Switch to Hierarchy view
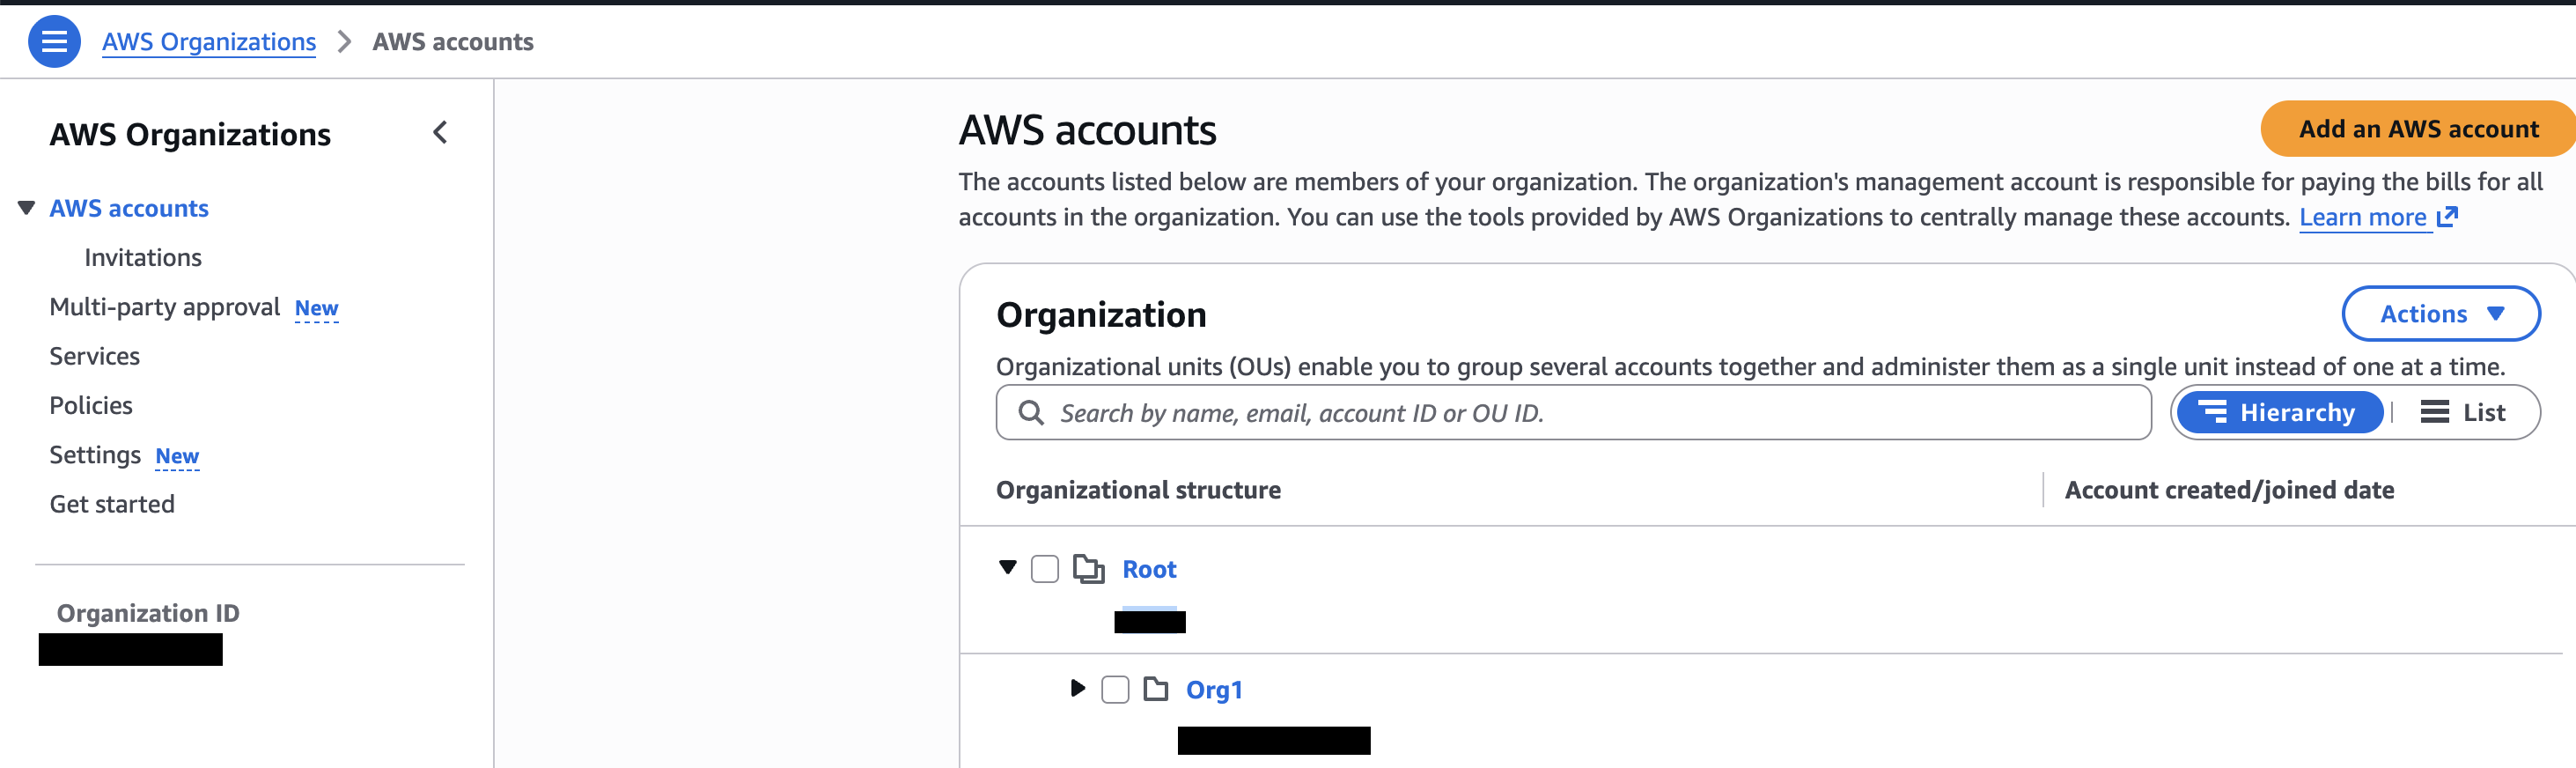This screenshot has width=2576, height=768. 2280,413
